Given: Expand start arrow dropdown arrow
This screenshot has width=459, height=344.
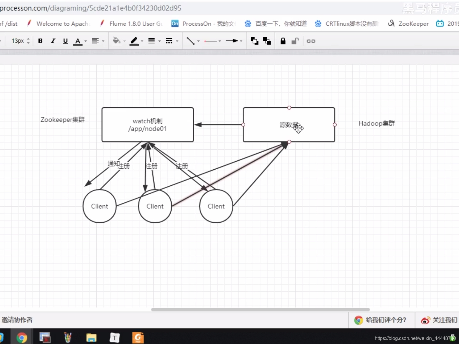Looking at the screenshot, I should pos(220,41).
